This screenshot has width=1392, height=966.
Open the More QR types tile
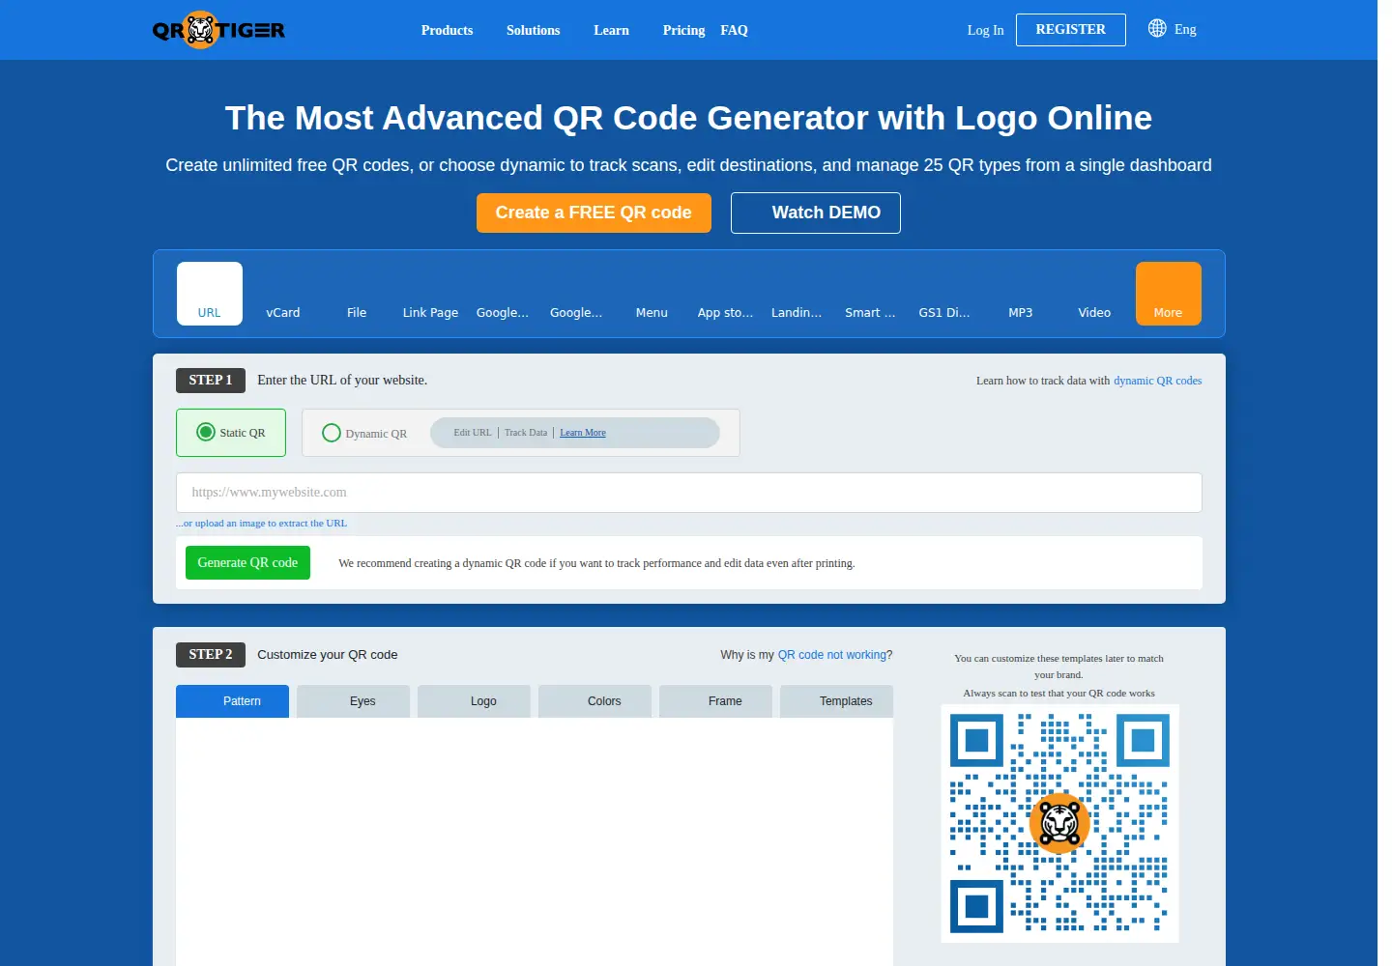1169,294
